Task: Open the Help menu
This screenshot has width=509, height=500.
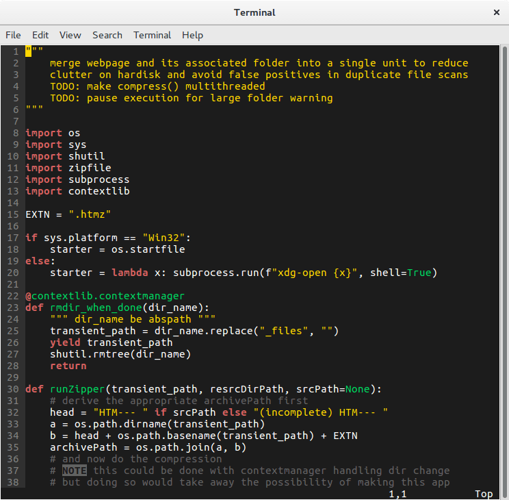Action: click(192, 35)
